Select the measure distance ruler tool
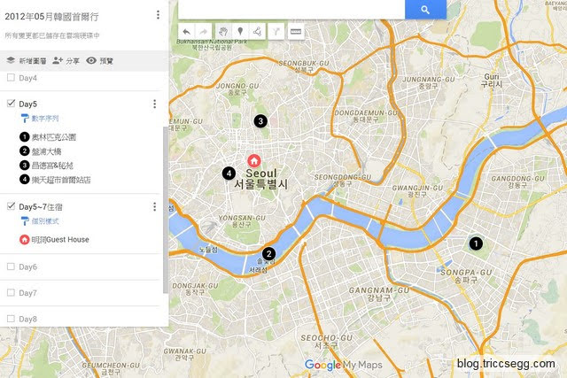567x378 pixels. tap(296, 32)
